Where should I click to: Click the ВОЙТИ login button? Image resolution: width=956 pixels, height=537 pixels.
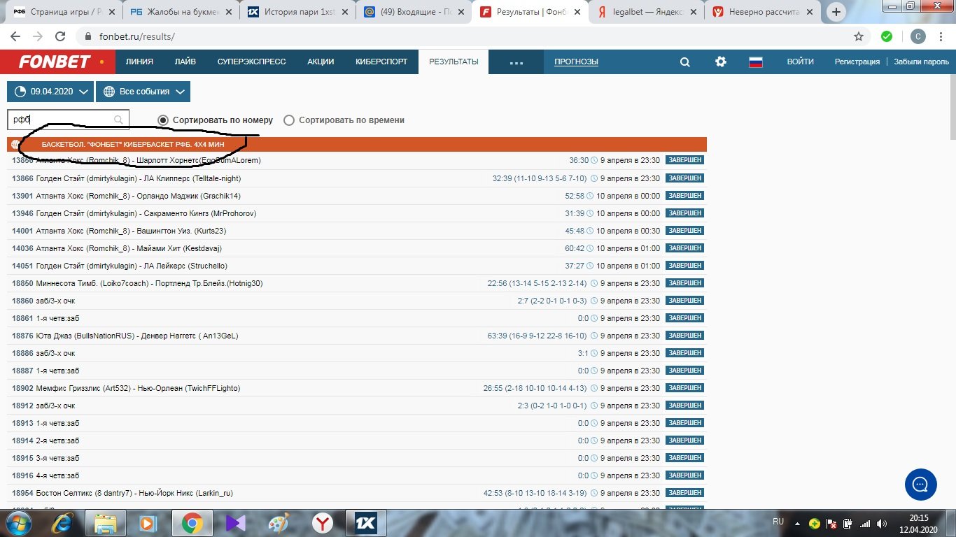800,62
